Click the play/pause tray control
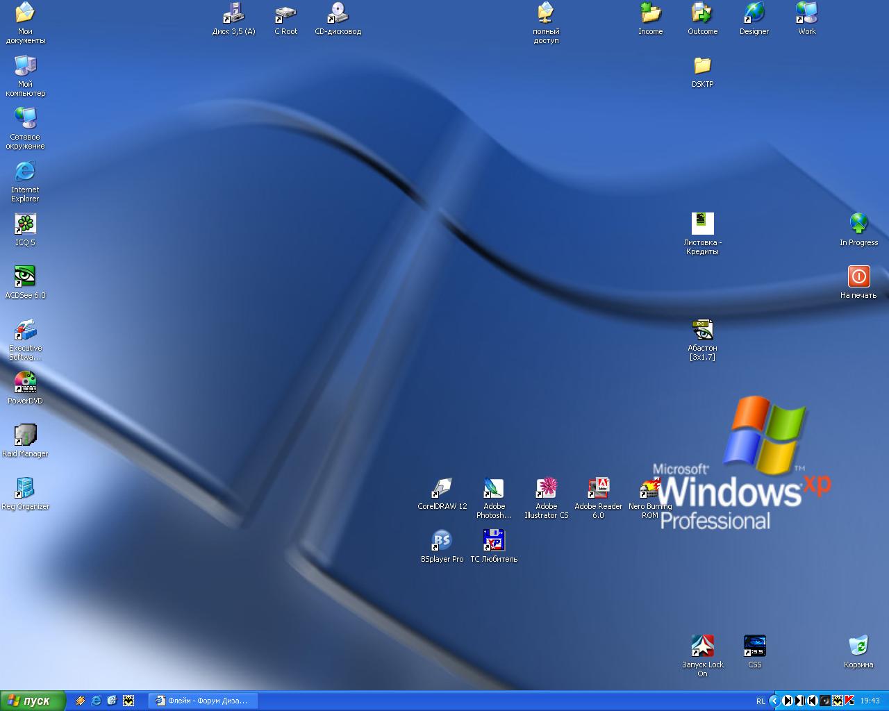Viewport: 889px width, 711px height. pos(800,701)
